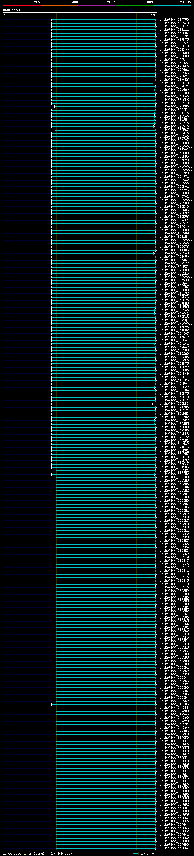Image resolution: width=194 pixels, height=856 pixels.
Task: Click the red 20% identity legend segment
Action: click(22, 5)
